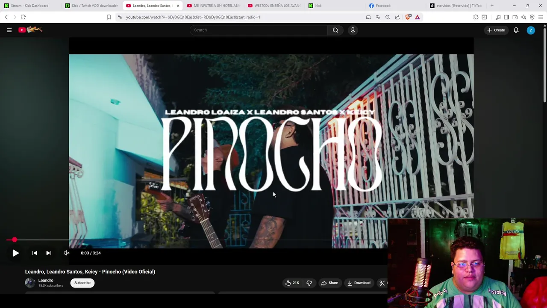The width and height of the screenshot is (547, 308).
Task: Bookmark this page
Action: tap(109, 17)
